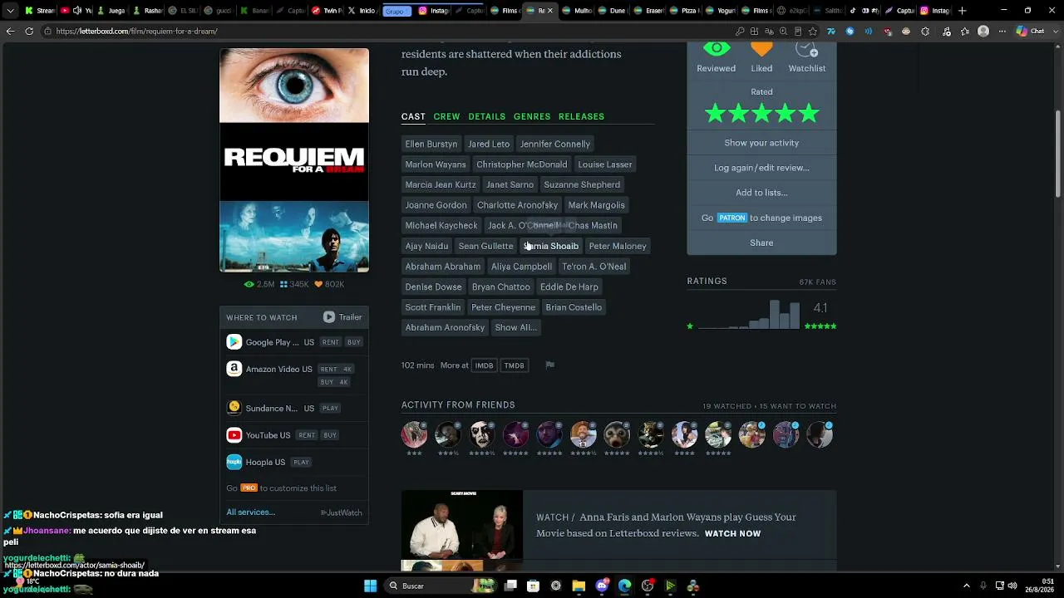The image size is (1064, 598).
Task: Click the browser address bar URL
Action: (x=137, y=31)
